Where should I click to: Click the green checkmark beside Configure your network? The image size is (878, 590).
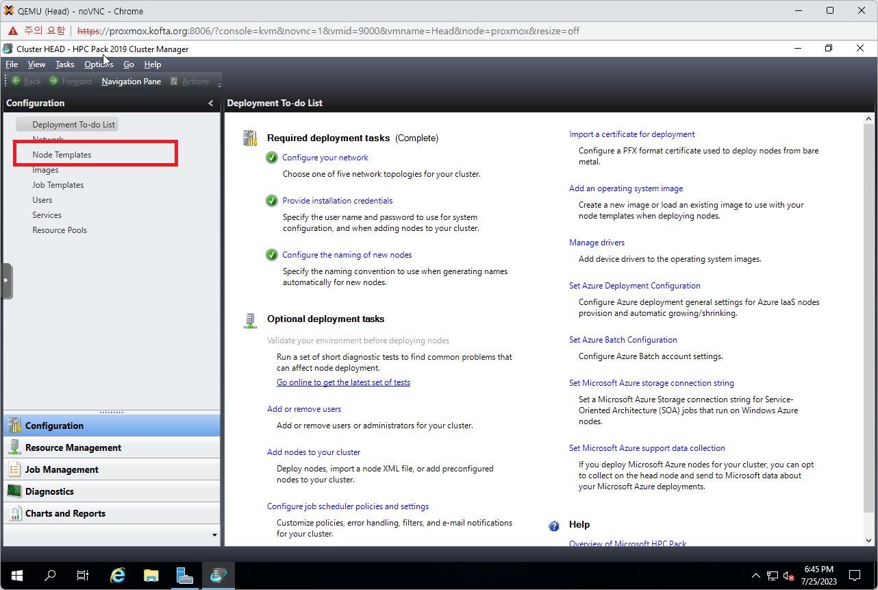[x=272, y=158]
